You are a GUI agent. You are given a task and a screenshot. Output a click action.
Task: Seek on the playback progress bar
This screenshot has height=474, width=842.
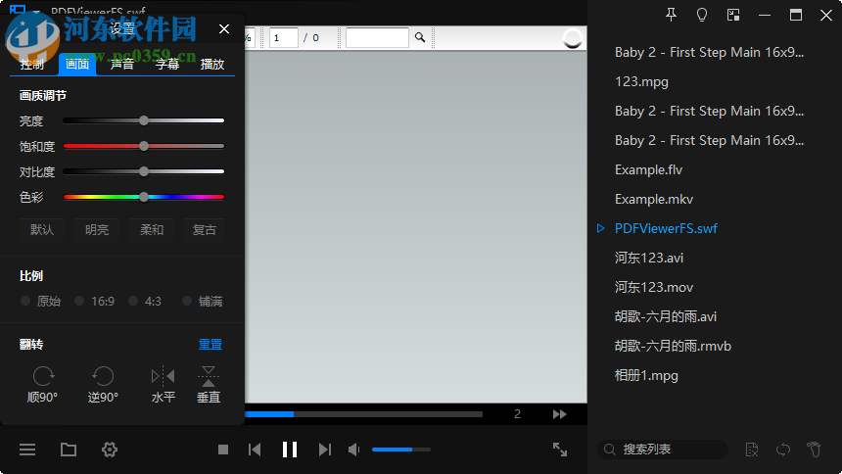(363, 414)
